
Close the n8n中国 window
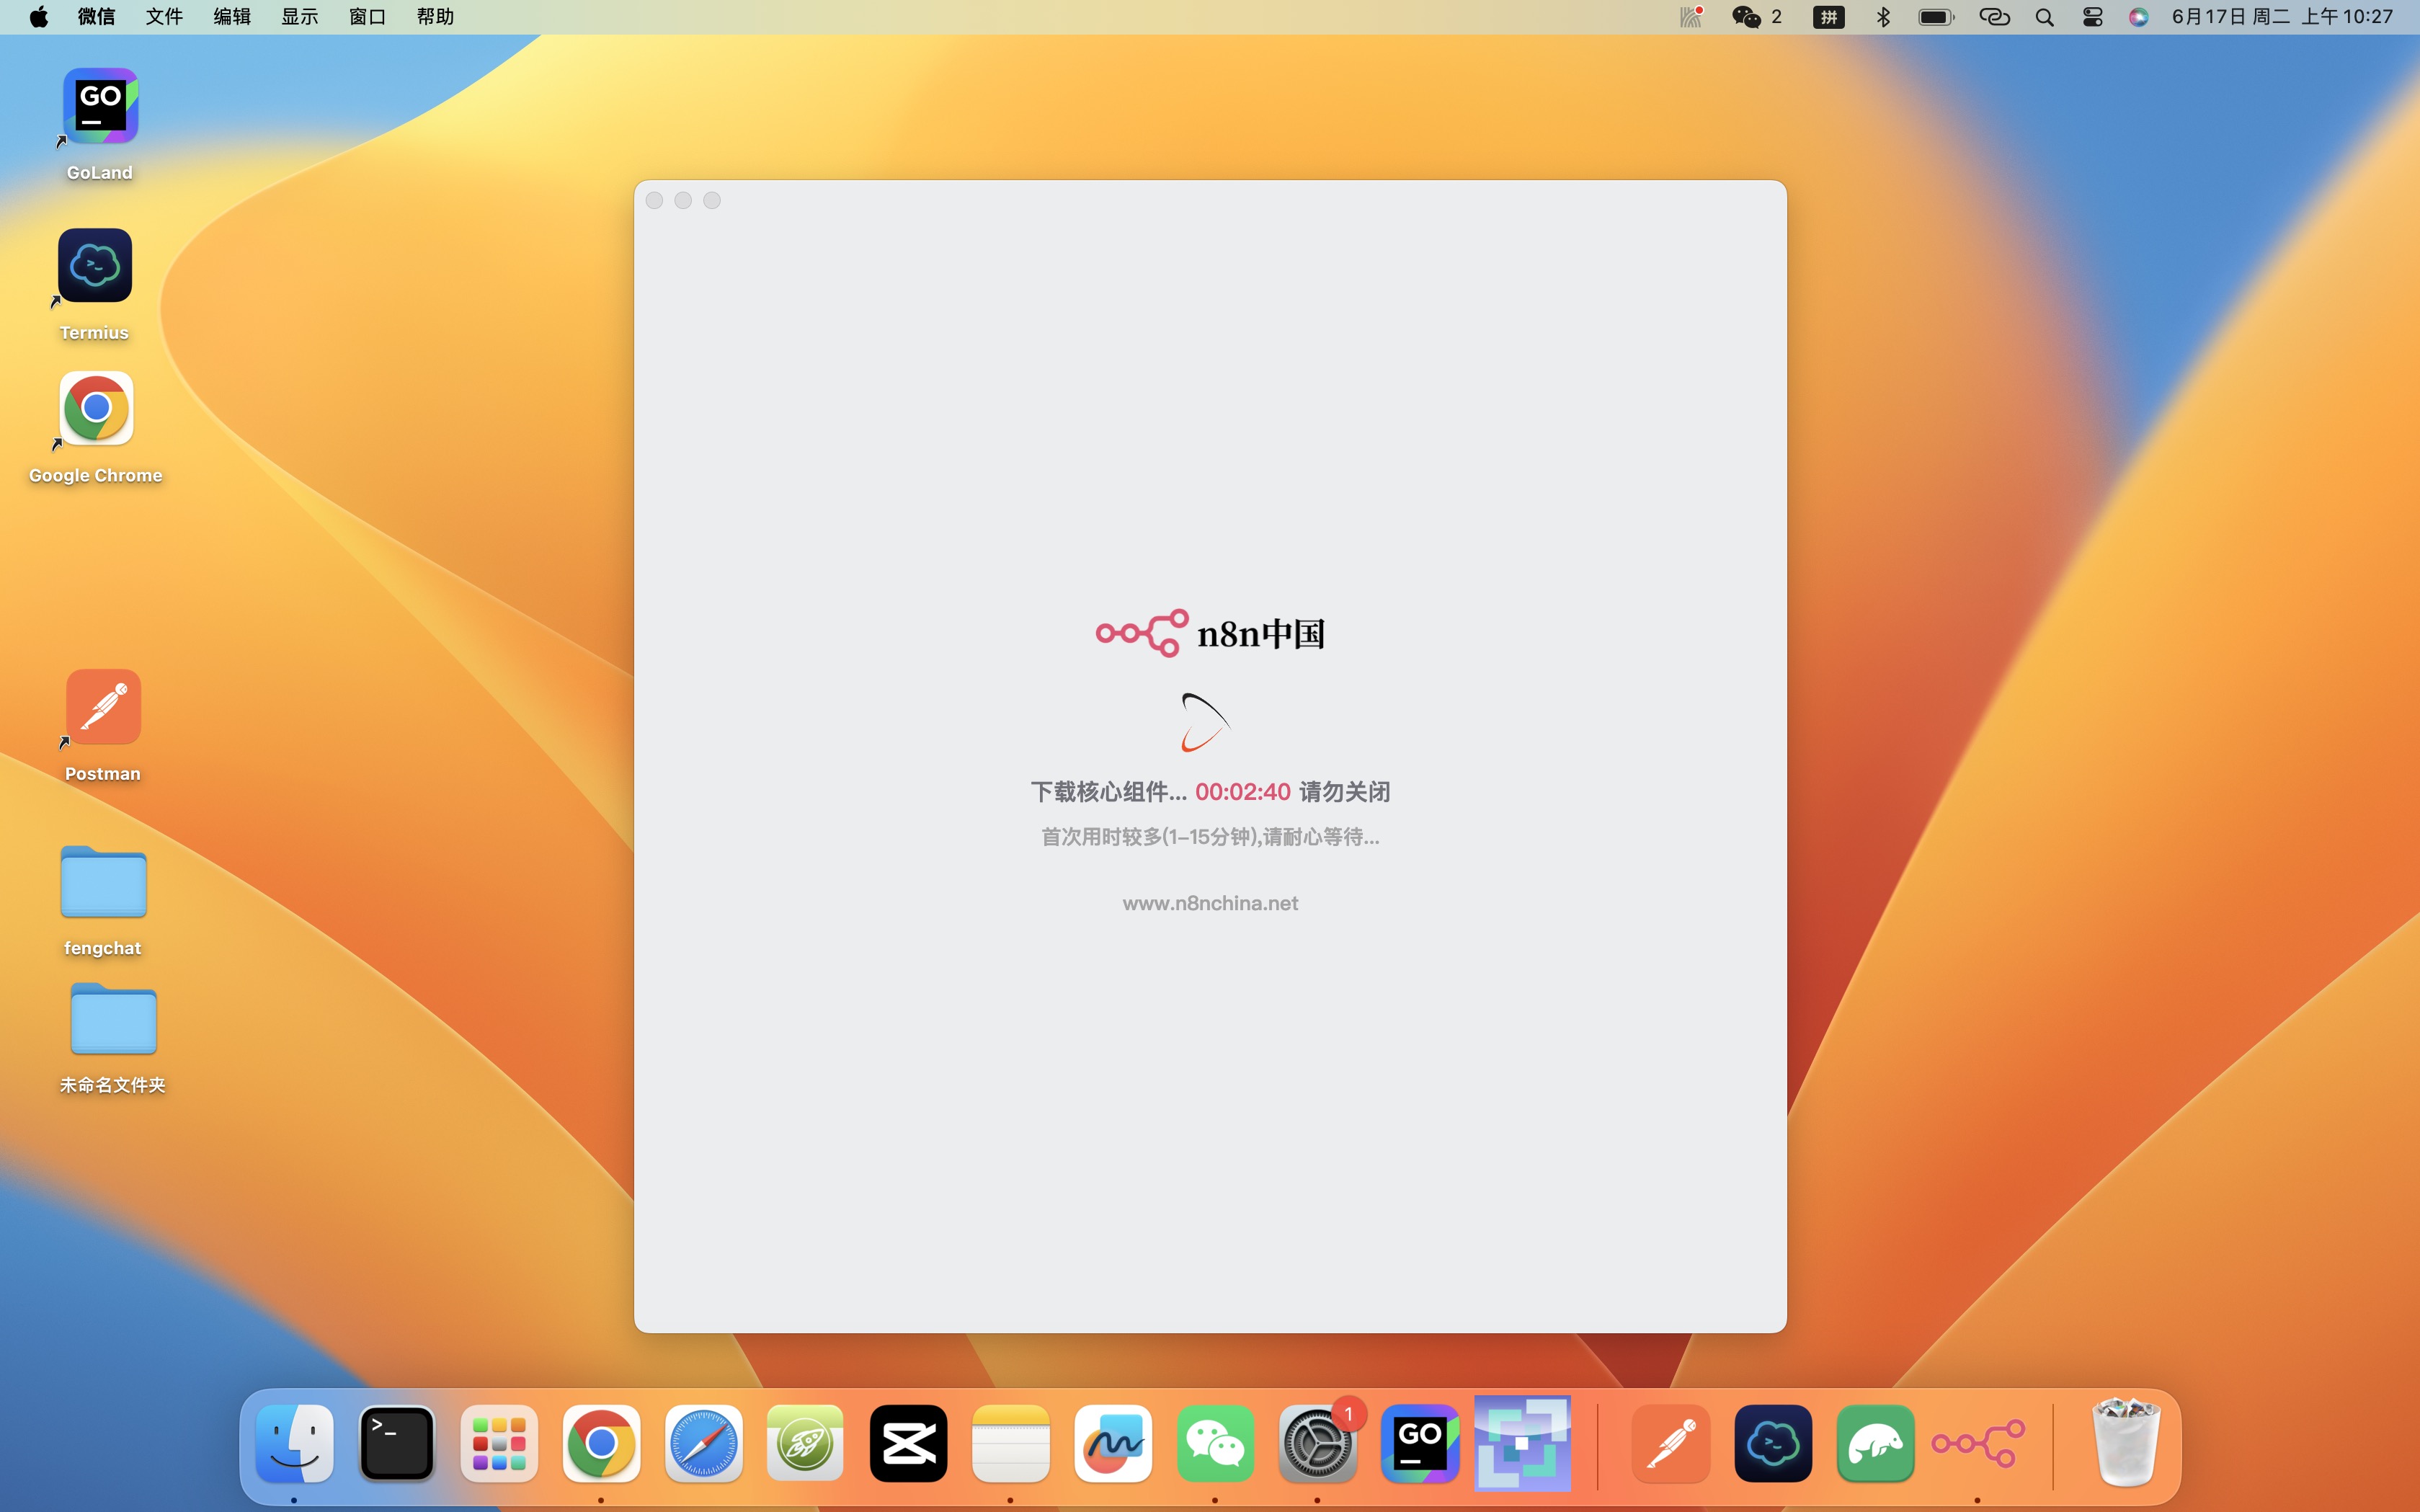click(x=654, y=201)
